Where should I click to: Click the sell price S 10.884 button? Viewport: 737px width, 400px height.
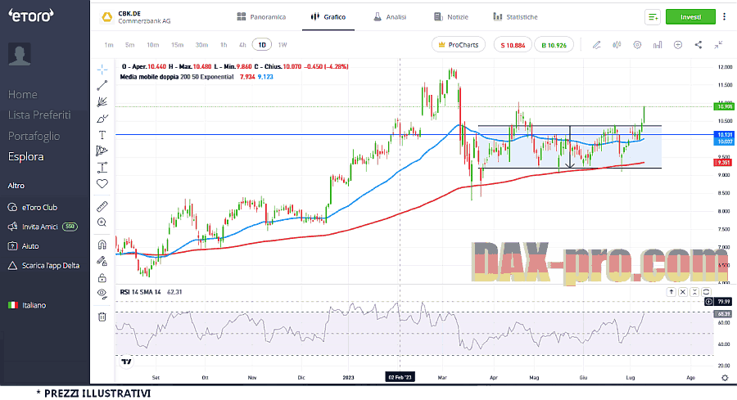[x=513, y=45]
